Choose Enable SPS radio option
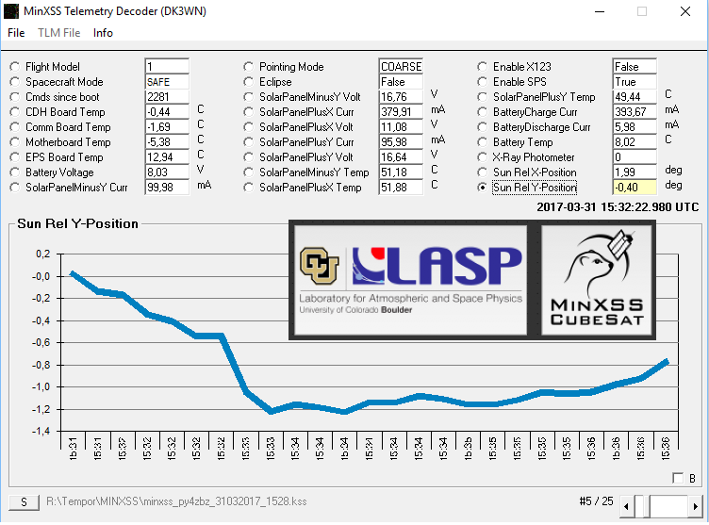The image size is (709, 525). (483, 82)
